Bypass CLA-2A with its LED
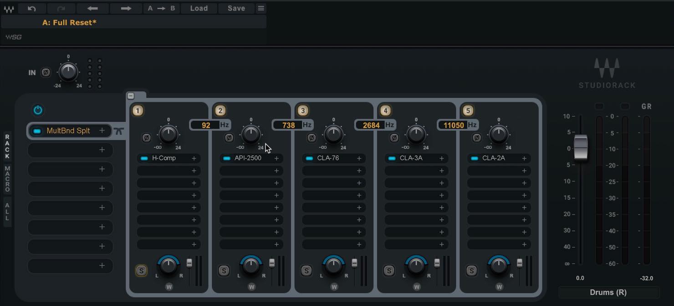The image size is (674, 306). click(475, 158)
